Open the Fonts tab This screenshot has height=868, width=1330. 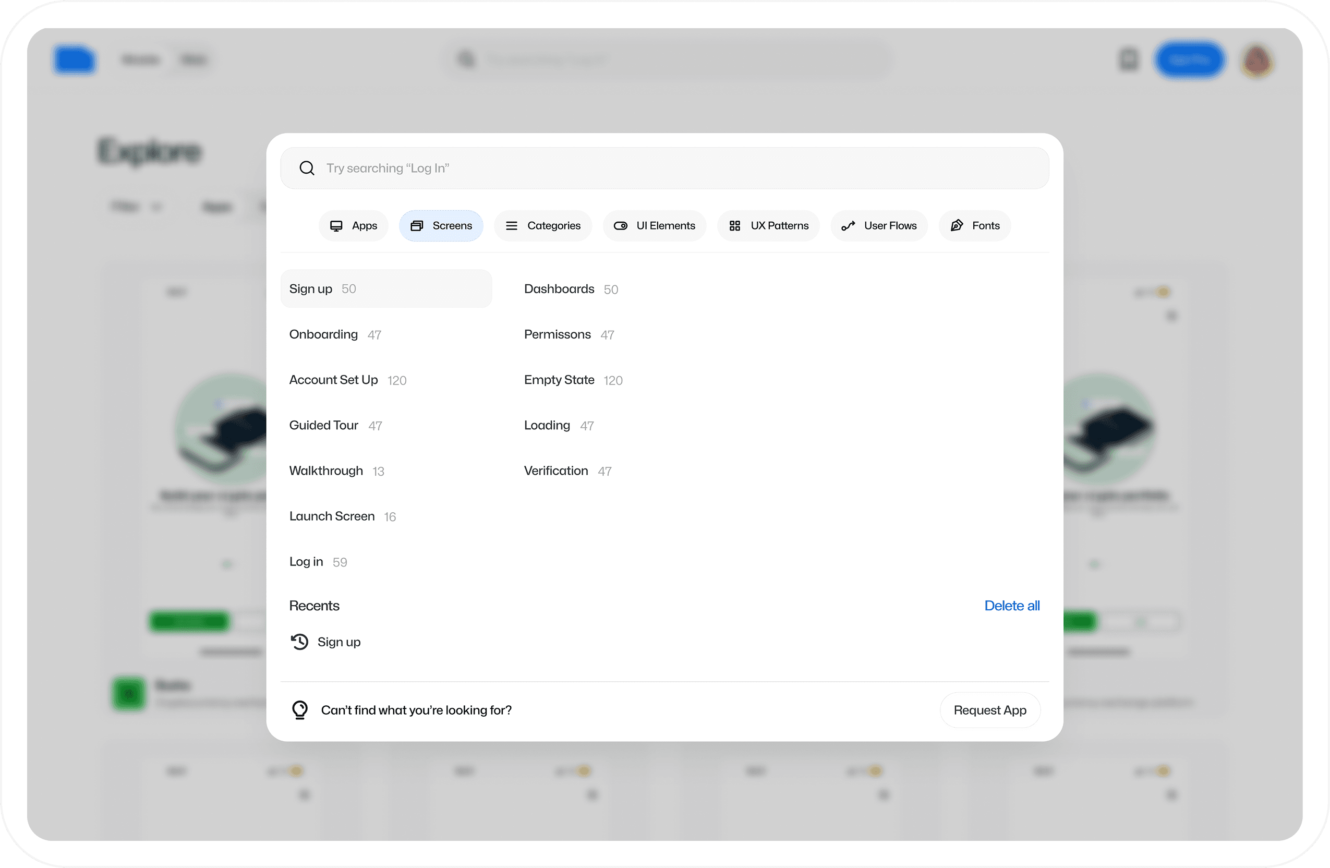tap(975, 226)
